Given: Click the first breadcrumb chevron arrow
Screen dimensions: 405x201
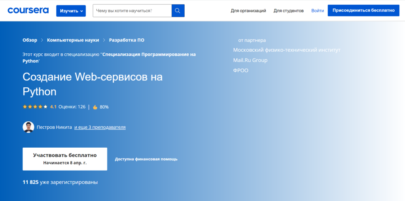Looking at the screenshot, I should [42, 40].
